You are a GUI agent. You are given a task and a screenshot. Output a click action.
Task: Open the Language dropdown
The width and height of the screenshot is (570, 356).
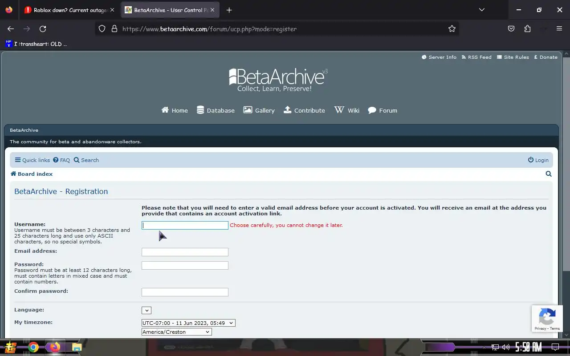point(147,310)
